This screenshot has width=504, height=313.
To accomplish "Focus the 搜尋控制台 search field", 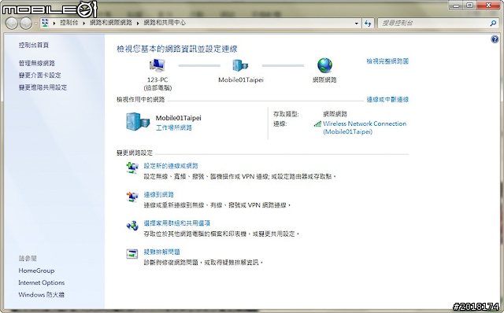I will [x=434, y=23].
